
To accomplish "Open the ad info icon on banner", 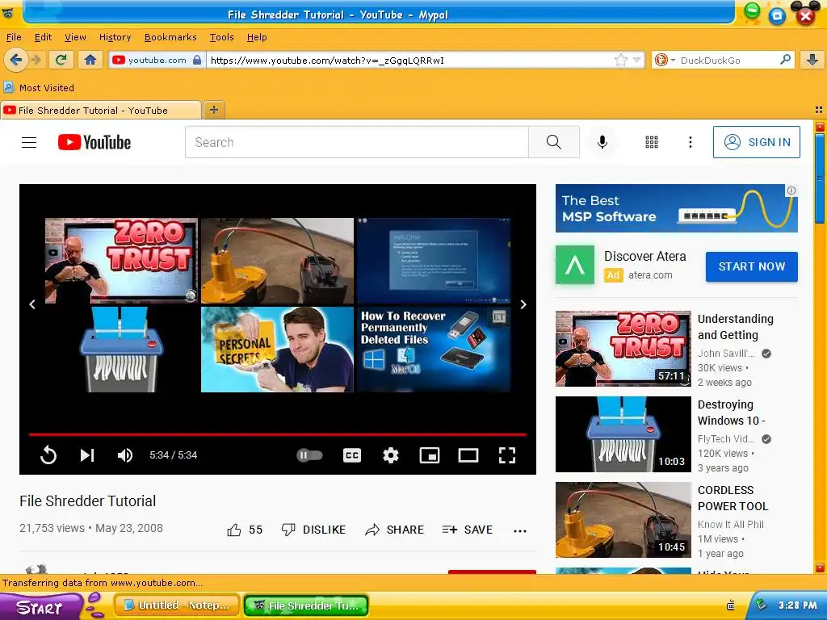I will 791,191.
